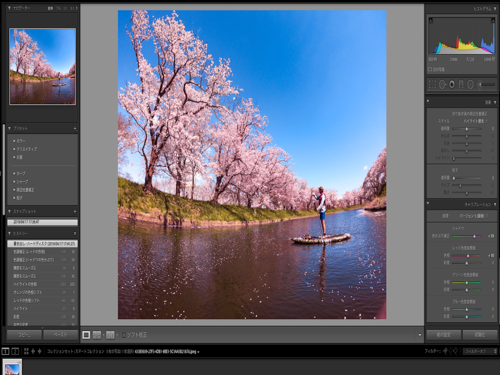The height and width of the screenshot is (375, 500).
Task: Click the コピー button
Action: (x=24, y=335)
